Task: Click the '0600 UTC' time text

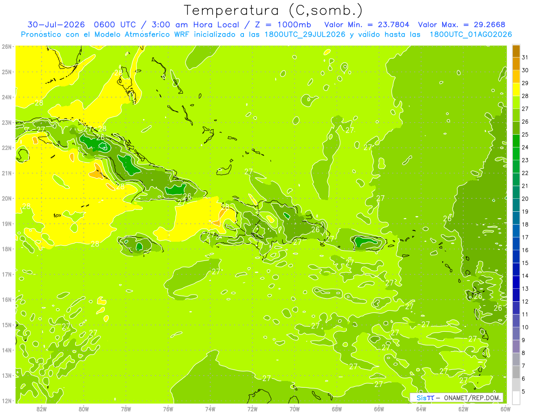Action: coord(115,25)
